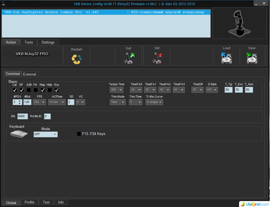Viewport: 270px width, 207px height.
Task: Click the Load hard drive icon
Action: [x=226, y=58]
